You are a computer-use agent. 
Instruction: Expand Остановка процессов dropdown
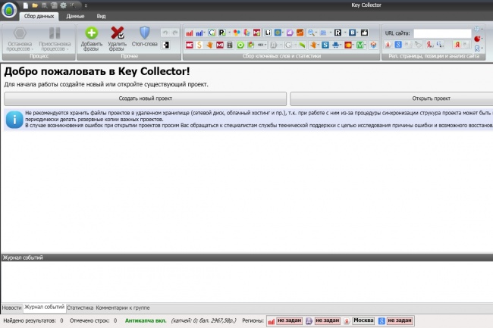pos(20,39)
